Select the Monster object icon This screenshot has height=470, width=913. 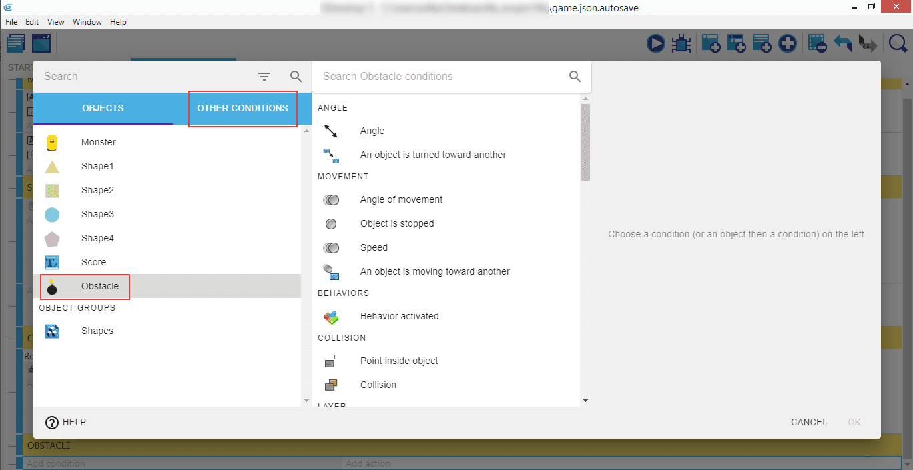(x=52, y=142)
